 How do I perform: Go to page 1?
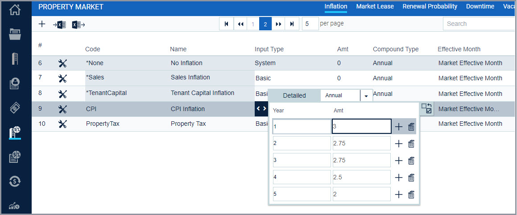(x=253, y=24)
